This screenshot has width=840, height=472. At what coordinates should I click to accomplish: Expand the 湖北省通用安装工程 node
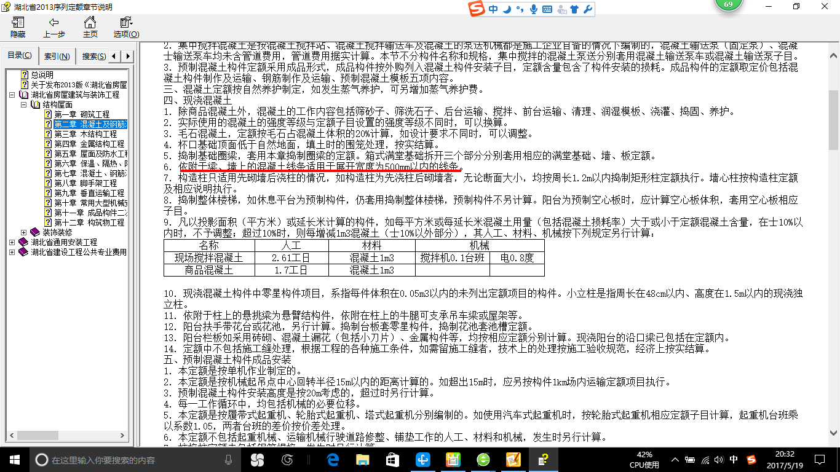(12, 242)
